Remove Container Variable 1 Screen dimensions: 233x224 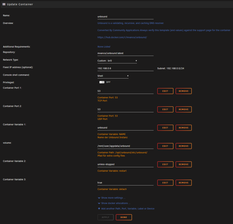(x=184, y=128)
